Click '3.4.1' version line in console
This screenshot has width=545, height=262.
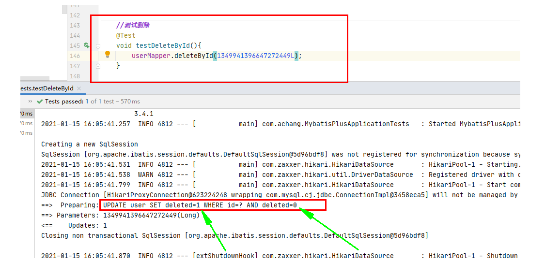(x=144, y=114)
